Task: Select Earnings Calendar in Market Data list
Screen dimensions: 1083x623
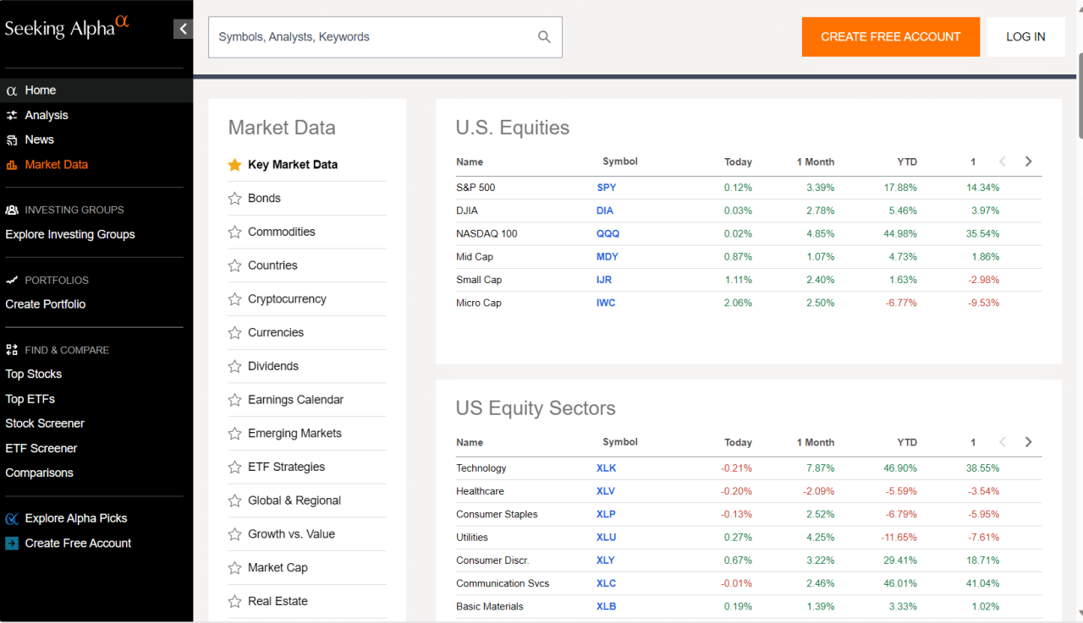Action: 295,400
